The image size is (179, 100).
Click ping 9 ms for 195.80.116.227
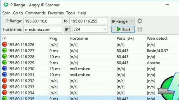pos(54,51)
